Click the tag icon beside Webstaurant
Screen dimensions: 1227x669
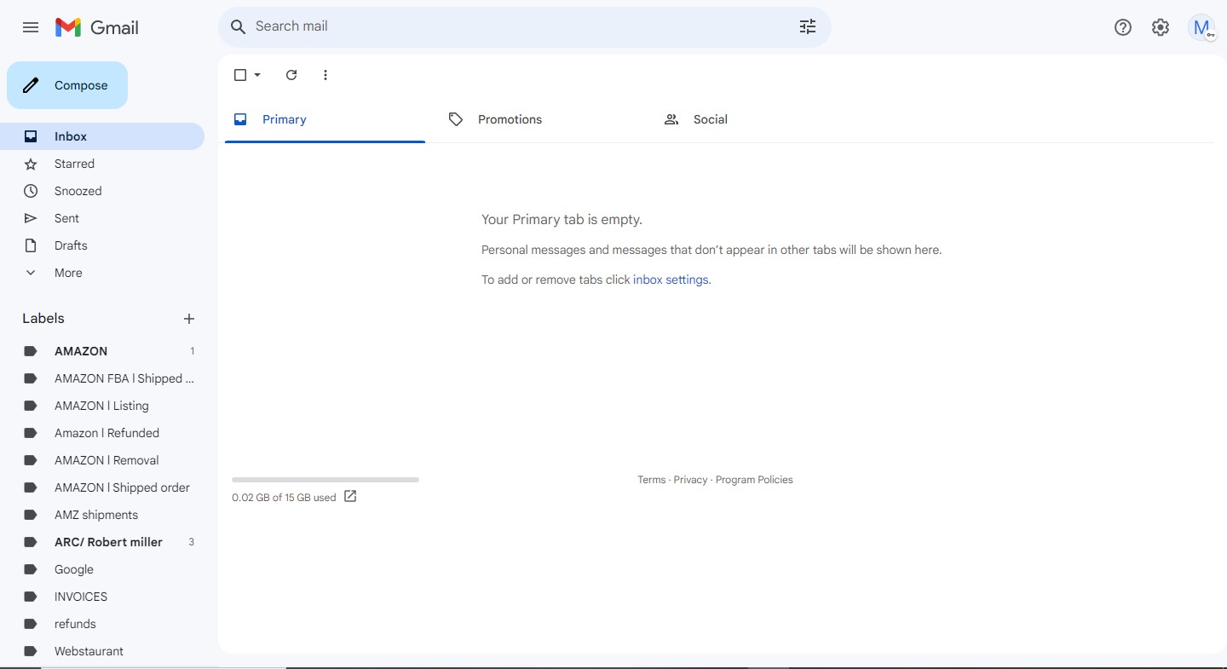(31, 651)
